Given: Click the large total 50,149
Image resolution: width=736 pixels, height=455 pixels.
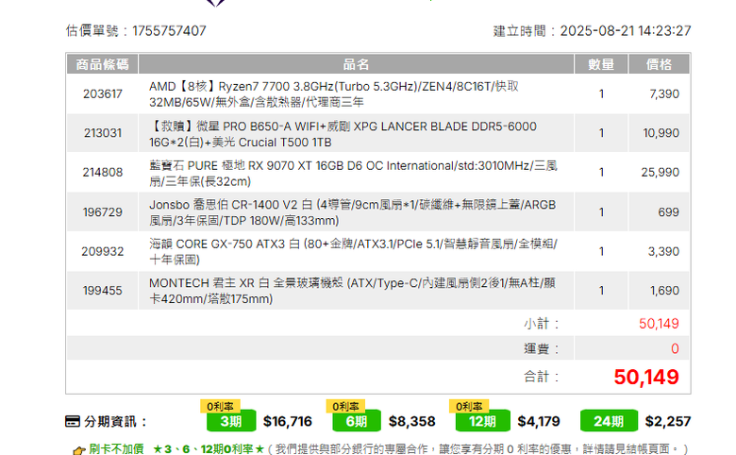Looking at the screenshot, I should click(x=646, y=377).
